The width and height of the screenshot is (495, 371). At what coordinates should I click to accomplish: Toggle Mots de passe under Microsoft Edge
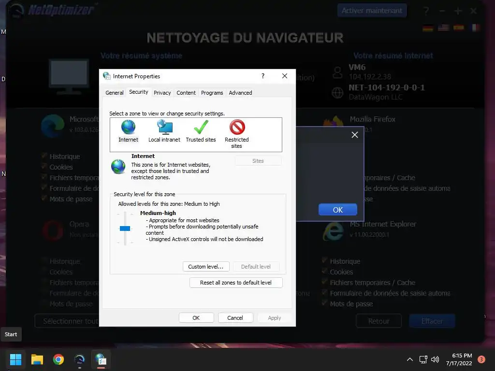(x=44, y=199)
